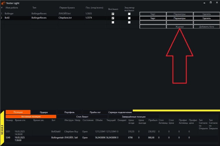220x146 pixels.
Task: Click the Добавить бота button
Action: (x=207, y=27)
